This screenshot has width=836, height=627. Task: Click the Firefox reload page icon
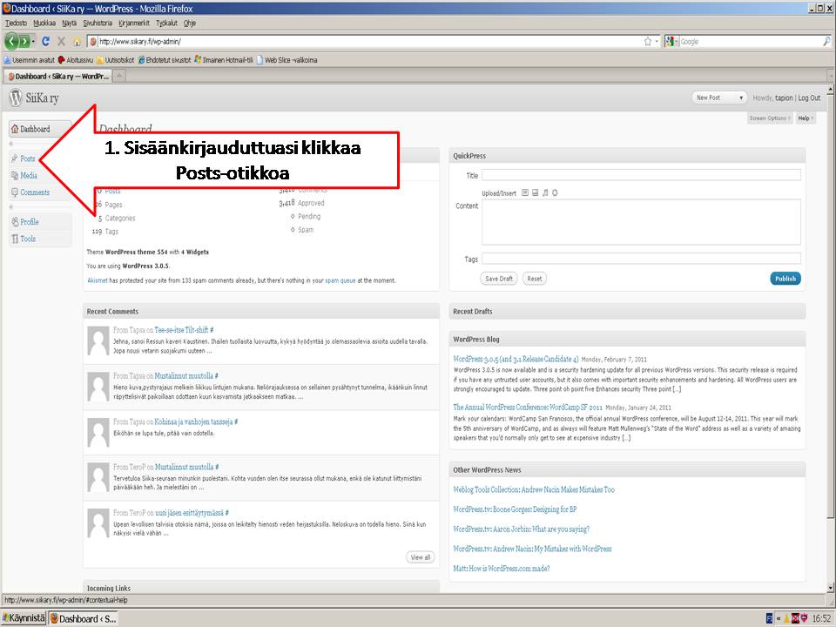(45, 41)
